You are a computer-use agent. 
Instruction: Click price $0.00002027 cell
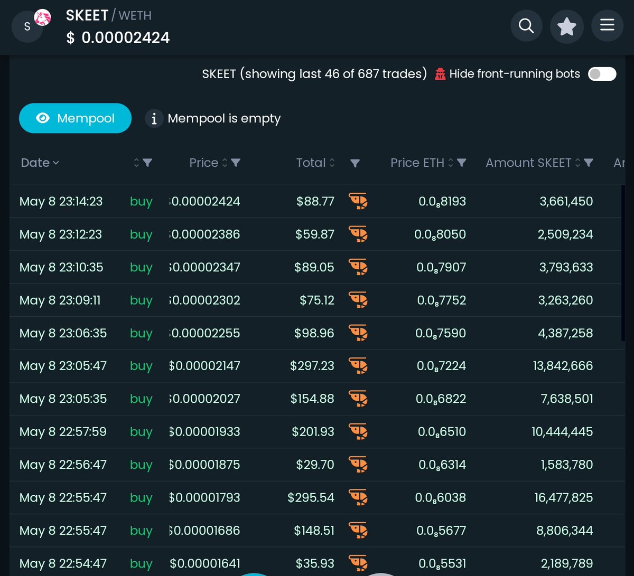(204, 399)
